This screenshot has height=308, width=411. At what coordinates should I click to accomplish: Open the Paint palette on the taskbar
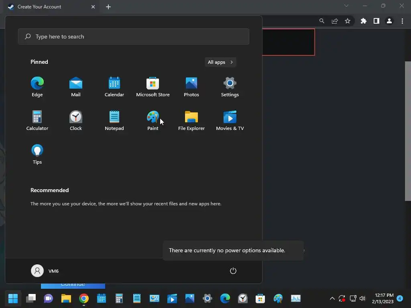278,298
